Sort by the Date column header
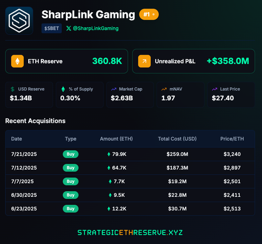 coord(17,139)
